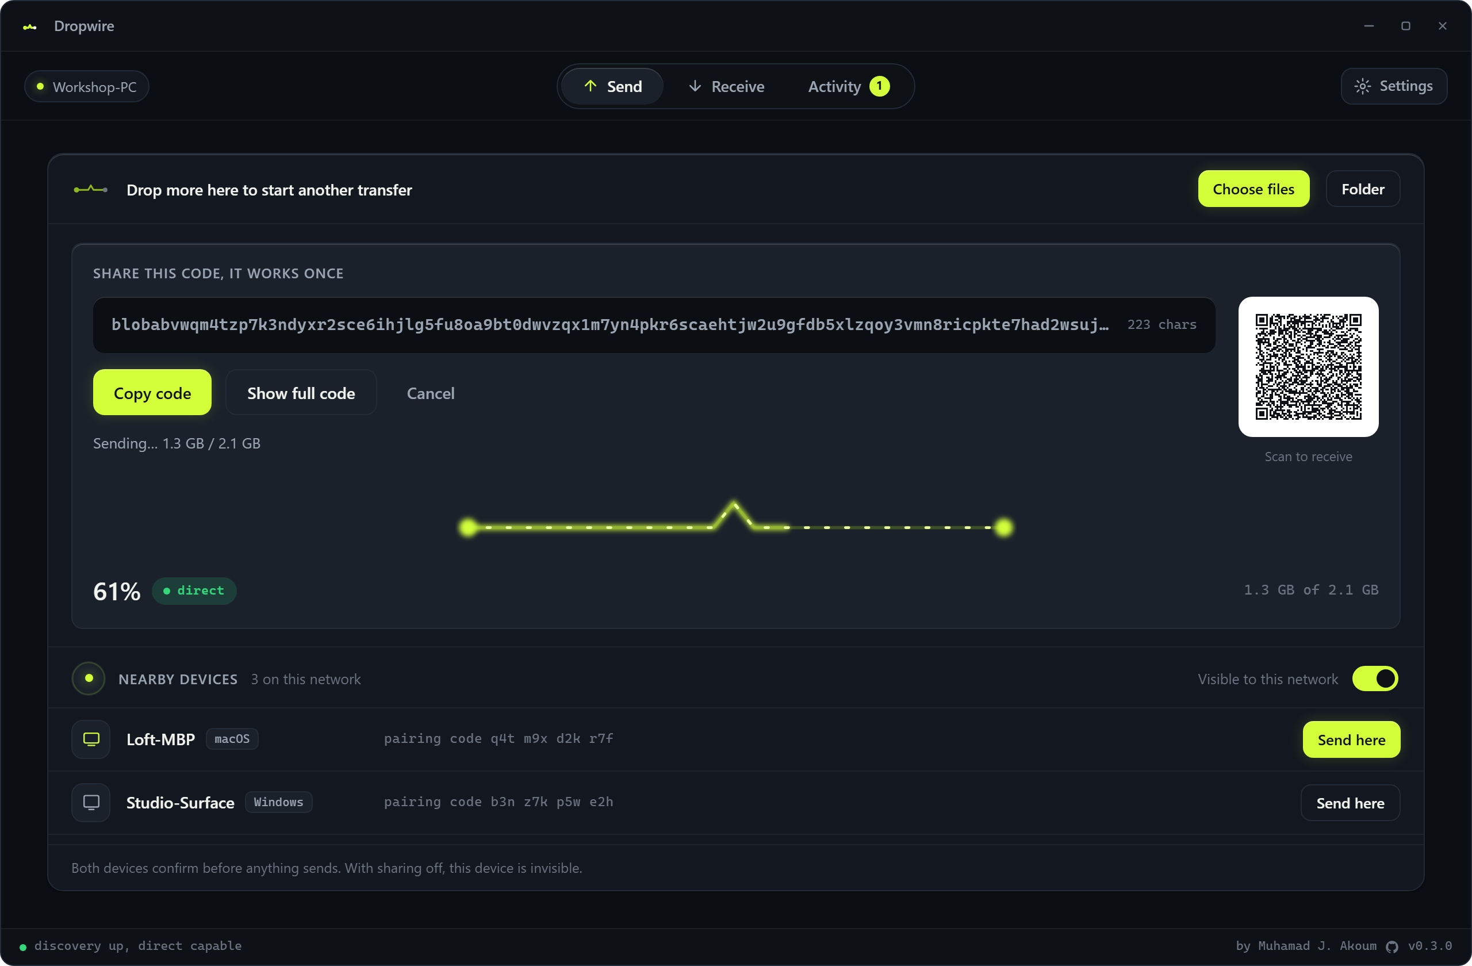Open Settings
This screenshot has width=1472, height=966.
click(x=1393, y=86)
